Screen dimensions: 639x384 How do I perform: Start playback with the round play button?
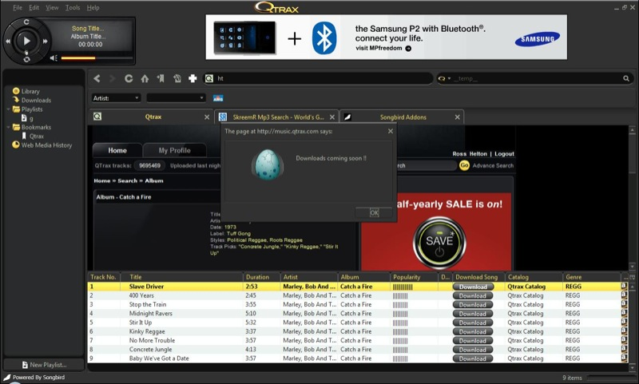(27, 41)
